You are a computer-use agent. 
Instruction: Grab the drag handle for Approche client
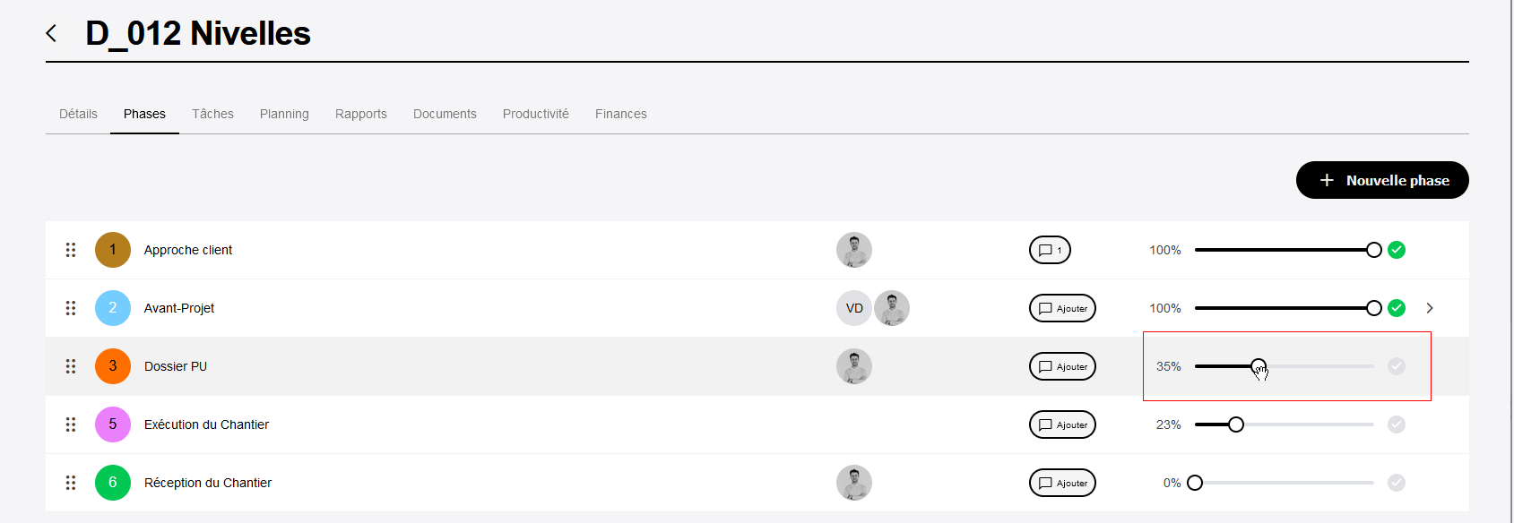click(71, 250)
